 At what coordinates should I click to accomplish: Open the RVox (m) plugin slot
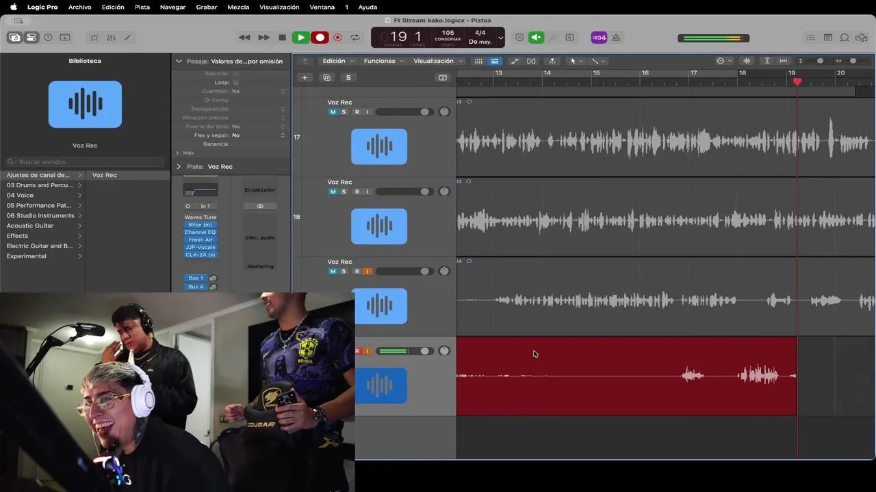(x=201, y=225)
